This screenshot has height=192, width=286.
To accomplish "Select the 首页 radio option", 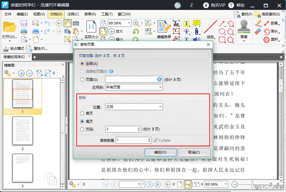I will pos(82,113).
